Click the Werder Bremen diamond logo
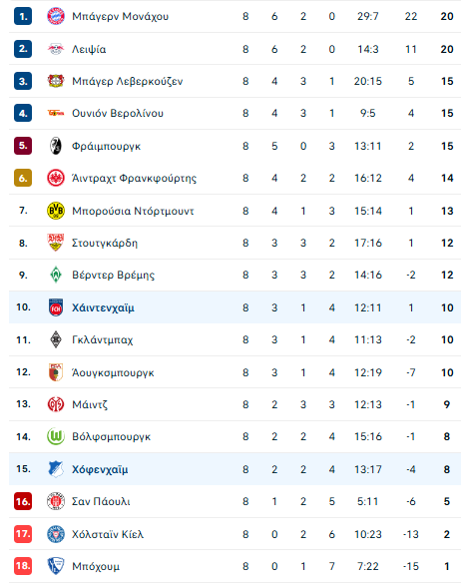The height and width of the screenshot is (583, 461). click(x=56, y=275)
